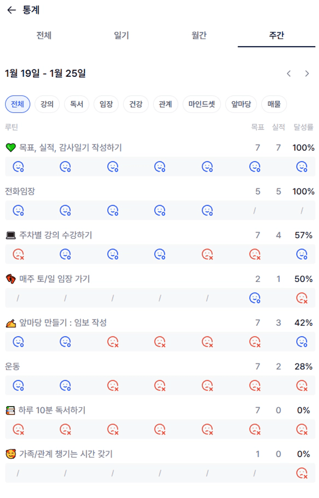Open the 전화임장 routine row
Viewport: 319px width, 498px height.
click(20, 191)
